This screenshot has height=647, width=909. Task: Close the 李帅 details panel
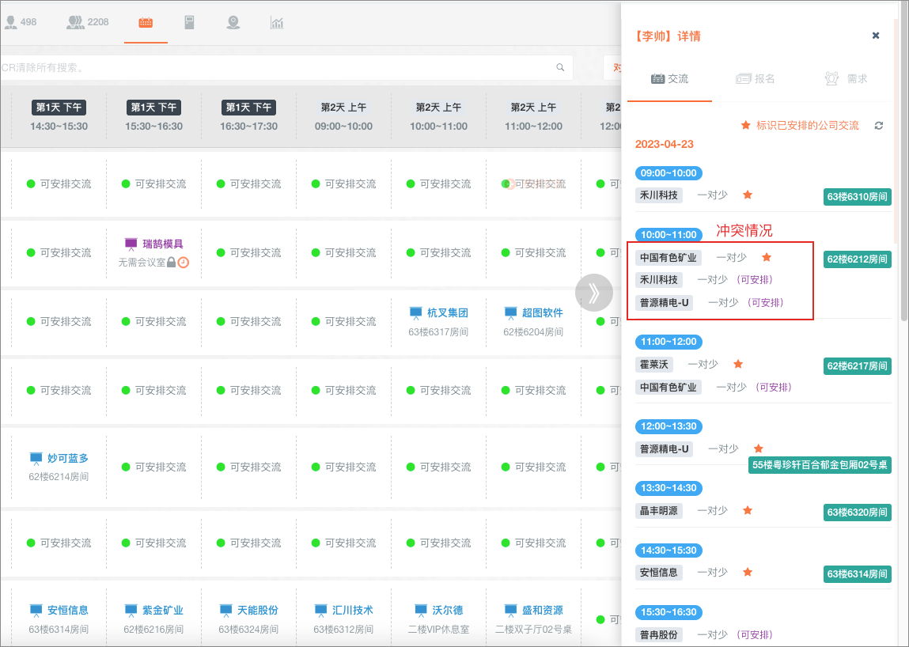pos(875,36)
